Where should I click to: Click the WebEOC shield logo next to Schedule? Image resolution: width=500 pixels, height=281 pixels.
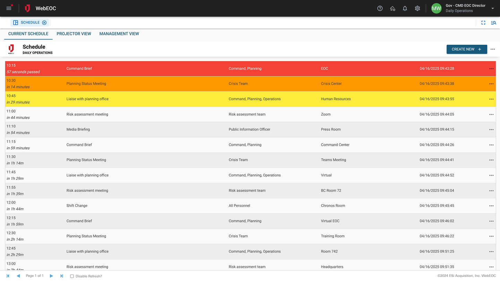pos(11,49)
